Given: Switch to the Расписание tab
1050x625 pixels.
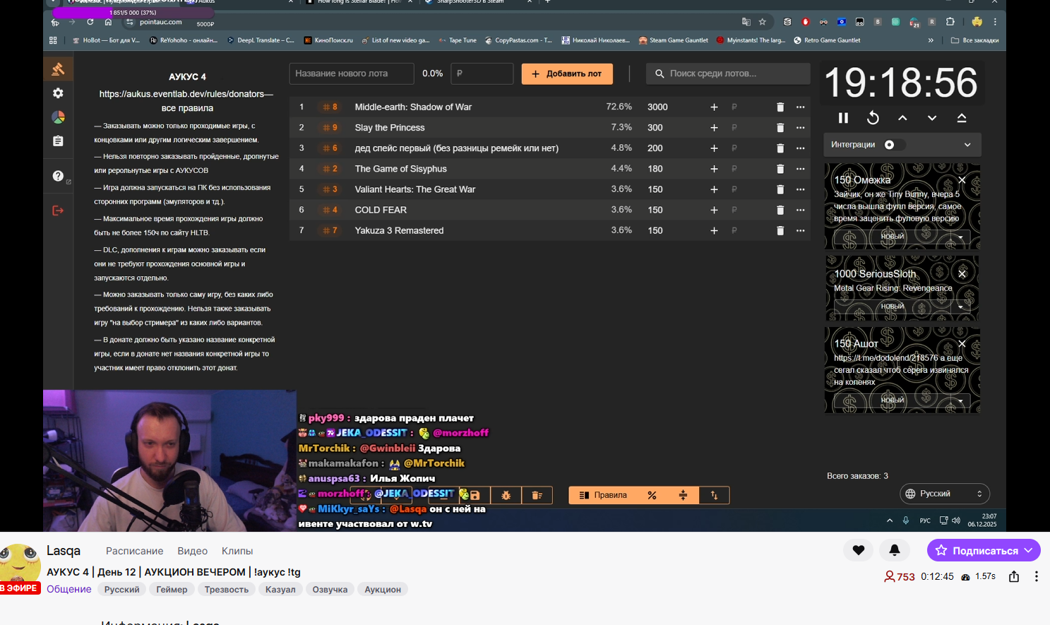Looking at the screenshot, I should (x=134, y=551).
